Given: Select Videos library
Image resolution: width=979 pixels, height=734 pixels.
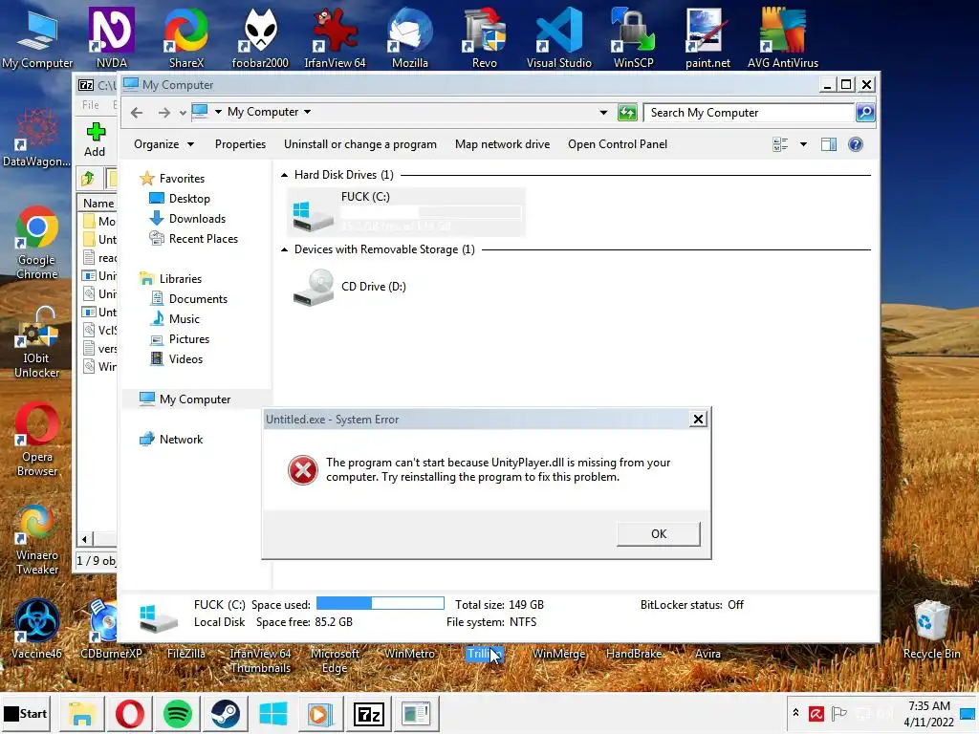Looking at the screenshot, I should [x=185, y=359].
